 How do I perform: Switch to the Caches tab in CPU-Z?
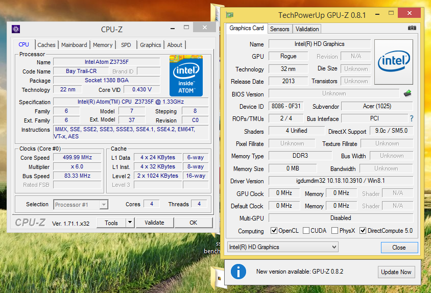coord(46,45)
